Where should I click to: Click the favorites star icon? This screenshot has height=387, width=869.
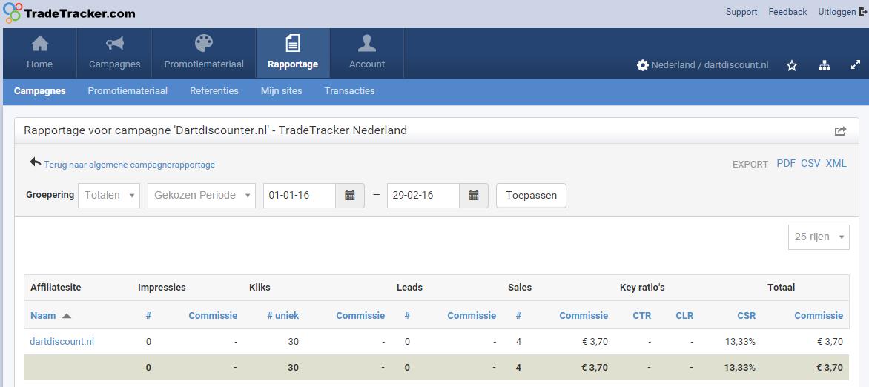pyautogui.click(x=792, y=65)
